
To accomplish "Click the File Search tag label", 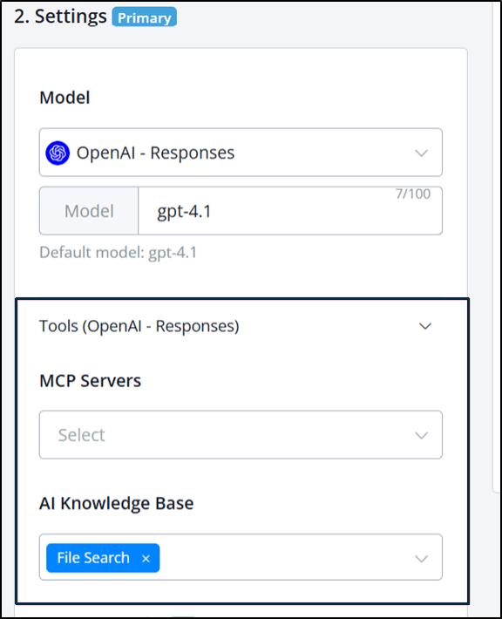I will (93, 558).
